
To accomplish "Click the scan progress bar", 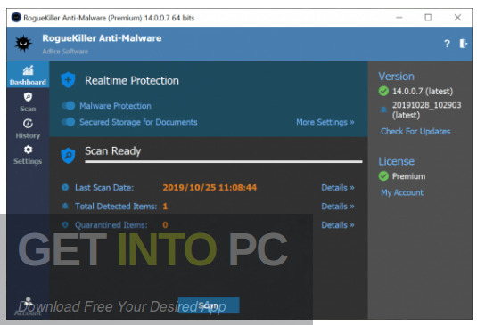I will coord(224,162).
